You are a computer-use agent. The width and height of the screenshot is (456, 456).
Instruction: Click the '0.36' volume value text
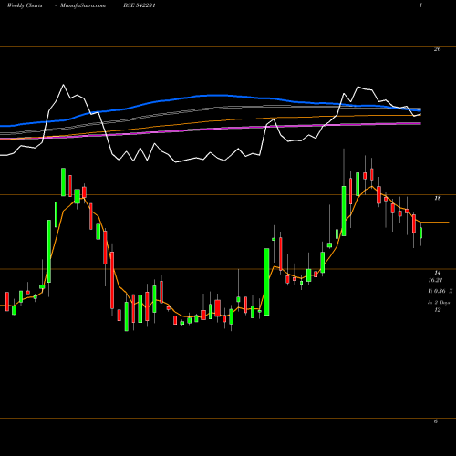coord(440,291)
